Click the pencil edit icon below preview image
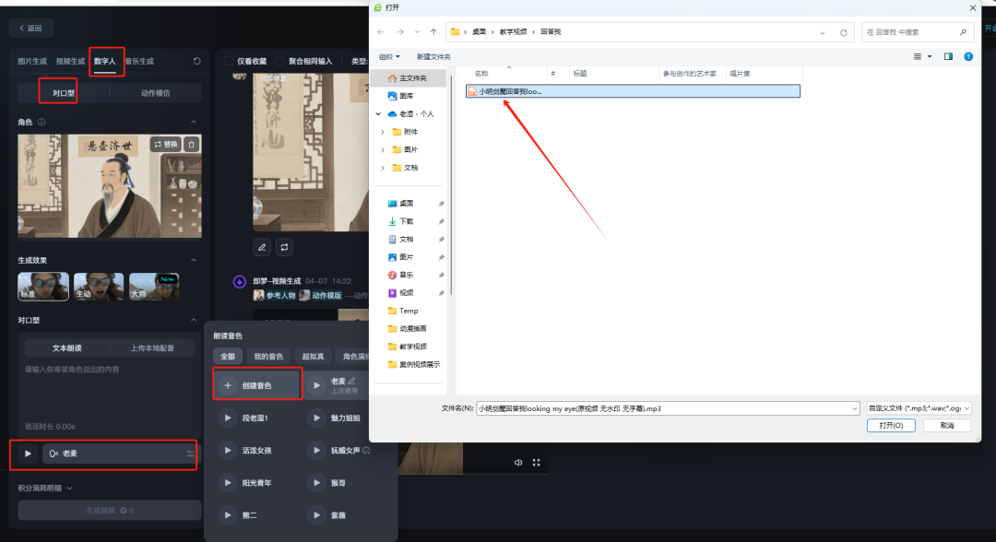The width and height of the screenshot is (996, 542). click(262, 247)
